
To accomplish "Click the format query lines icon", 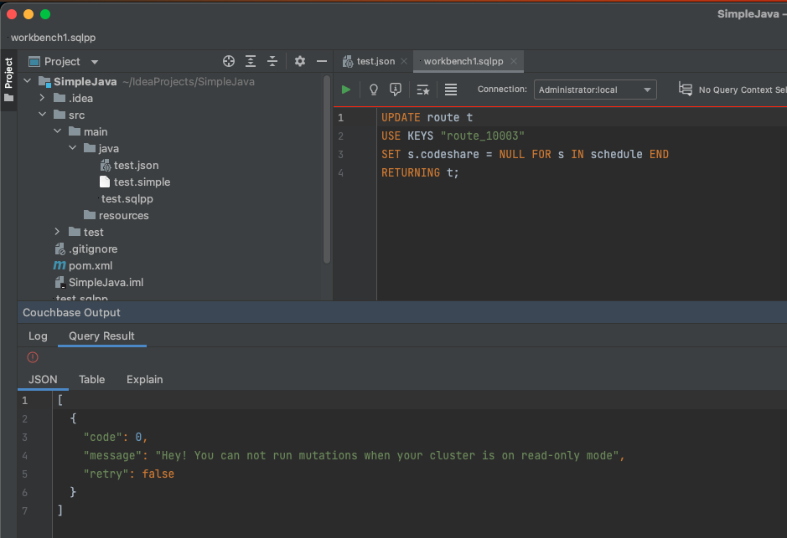I will (451, 90).
